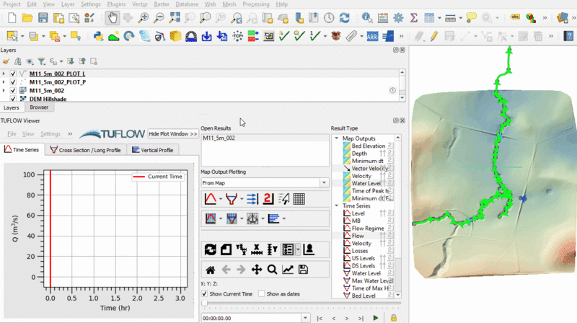Toggle visibility of DEM Hillshade layer
Image resolution: width=577 pixels, height=323 pixels.
point(13,99)
